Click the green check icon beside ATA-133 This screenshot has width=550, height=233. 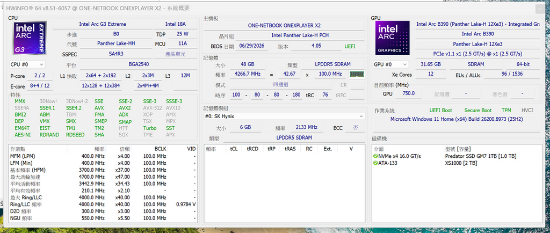(x=375, y=163)
